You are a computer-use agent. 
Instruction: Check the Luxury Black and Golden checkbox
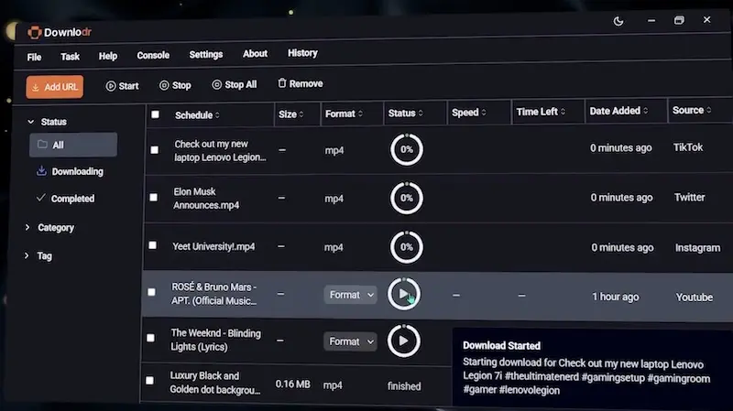[x=149, y=381]
